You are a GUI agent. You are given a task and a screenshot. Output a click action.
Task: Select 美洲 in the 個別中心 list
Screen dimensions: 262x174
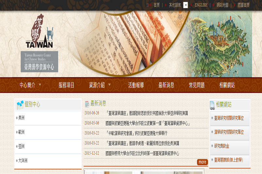coord(21,118)
